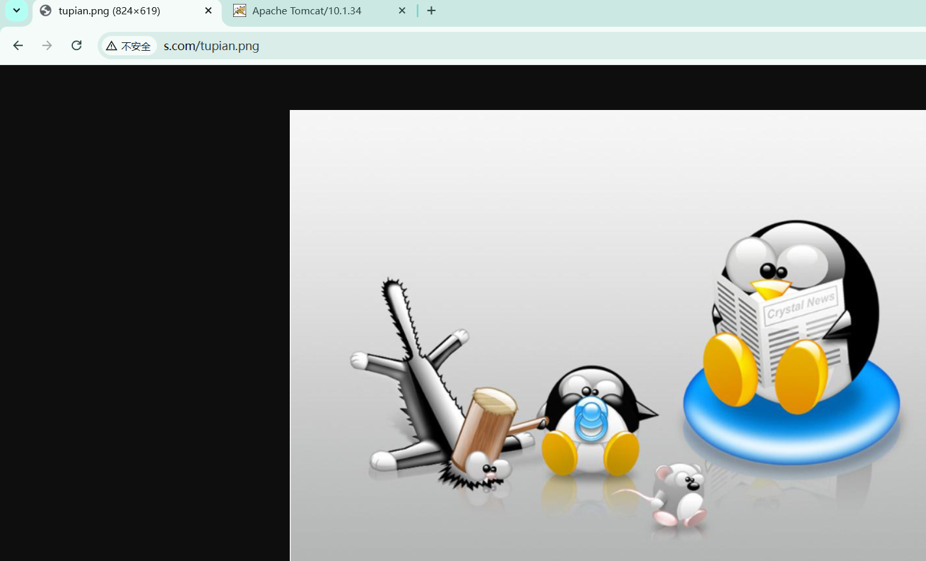Screen dimensions: 926x561
Task: Click the 不安全 security warning chip
Action: point(129,46)
